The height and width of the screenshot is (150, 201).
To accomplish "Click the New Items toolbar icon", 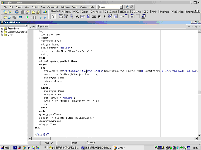I will coord(5,12).
